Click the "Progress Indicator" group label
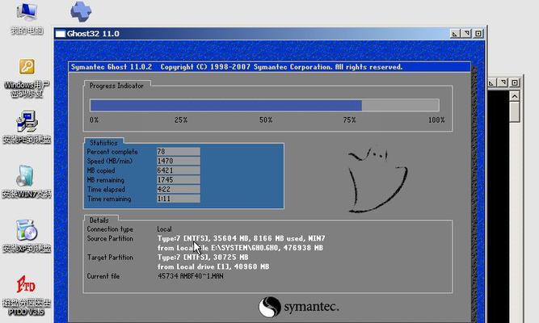This screenshot has height=323, width=539. 116,86
